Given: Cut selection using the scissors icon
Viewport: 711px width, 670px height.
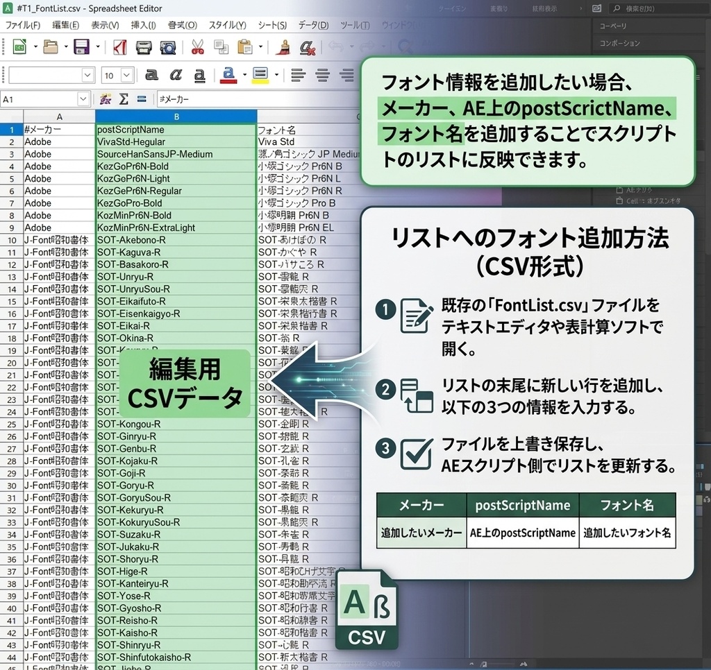Looking at the screenshot, I should [198, 47].
